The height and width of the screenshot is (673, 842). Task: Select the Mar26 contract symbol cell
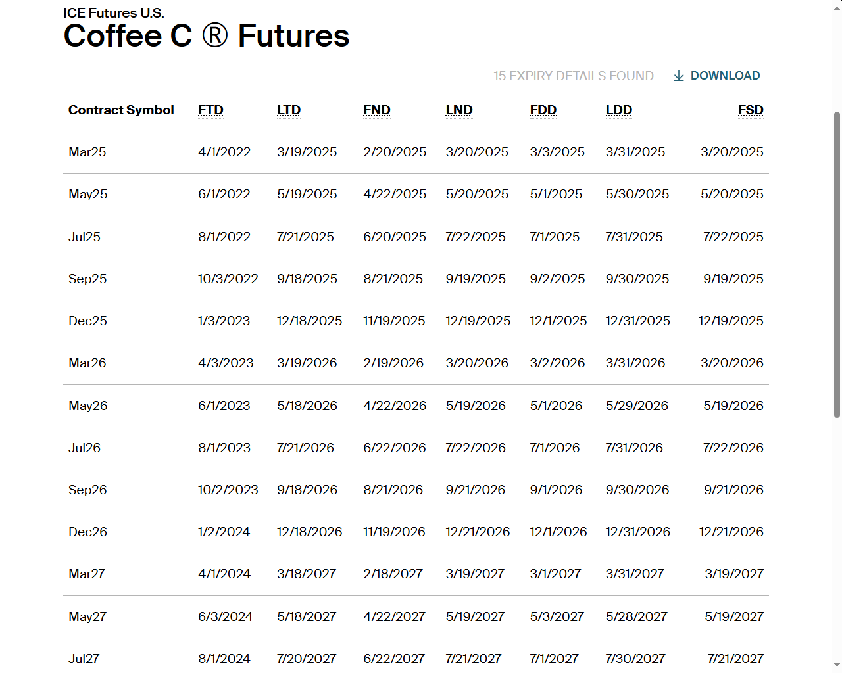pyautogui.click(x=87, y=363)
